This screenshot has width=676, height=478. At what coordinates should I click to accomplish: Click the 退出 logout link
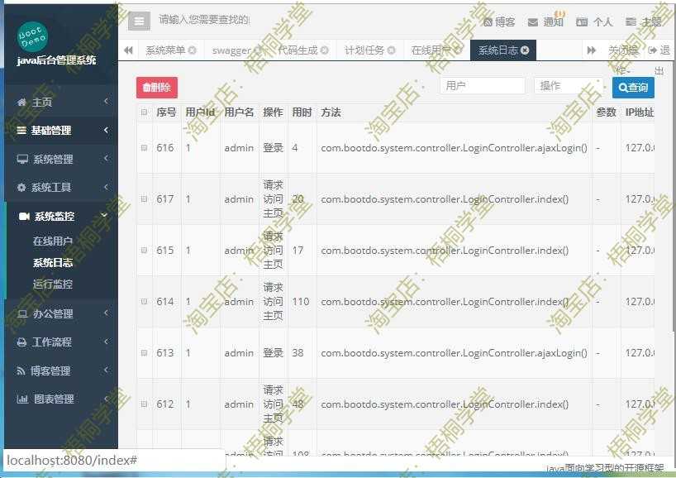point(659,50)
